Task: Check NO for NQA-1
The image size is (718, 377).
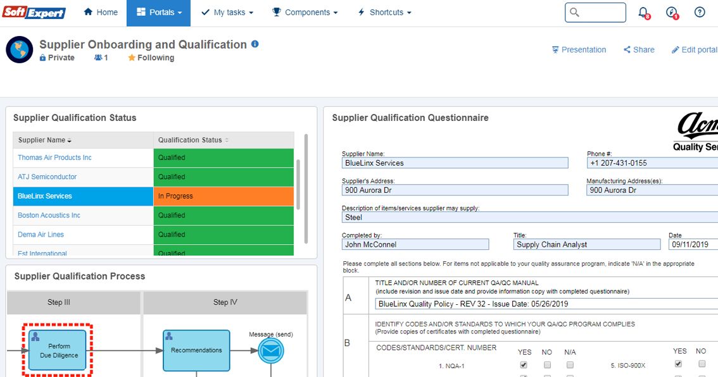Action: [x=547, y=365]
